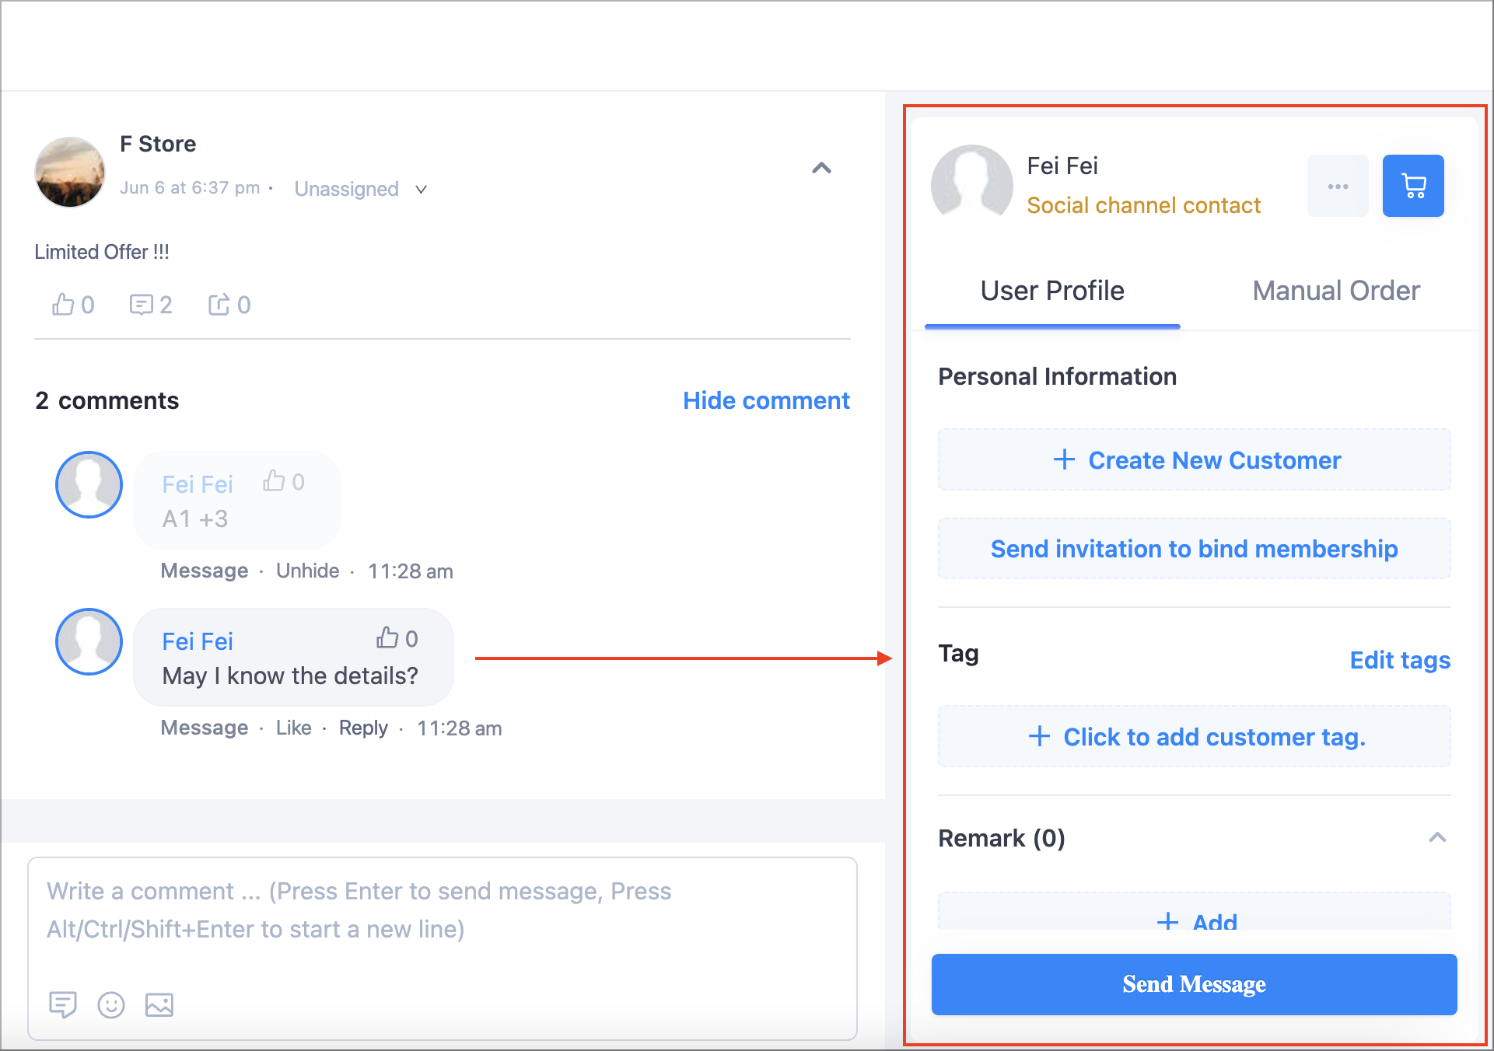The width and height of the screenshot is (1494, 1051).
Task: Click the post like thumbs-up icon
Action: point(64,305)
